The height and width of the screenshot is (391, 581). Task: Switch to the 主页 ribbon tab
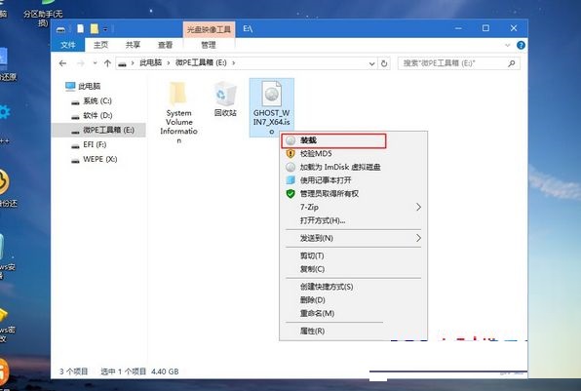[100, 45]
